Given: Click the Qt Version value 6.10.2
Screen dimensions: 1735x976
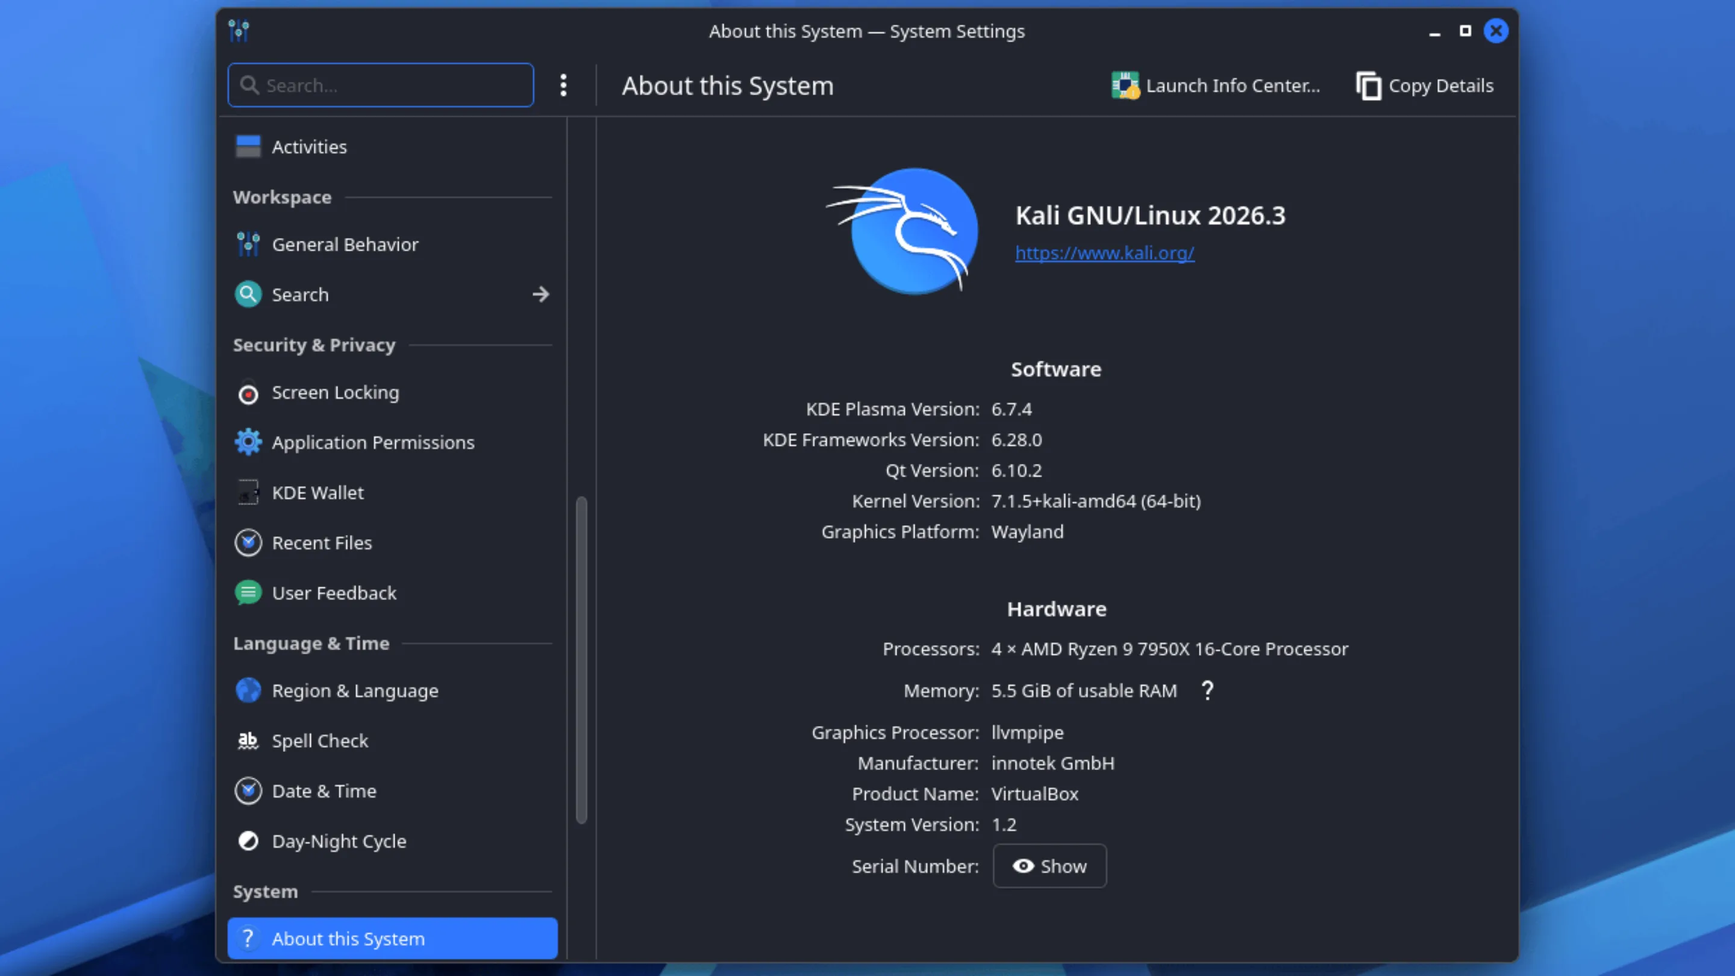Looking at the screenshot, I should [1016, 470].
